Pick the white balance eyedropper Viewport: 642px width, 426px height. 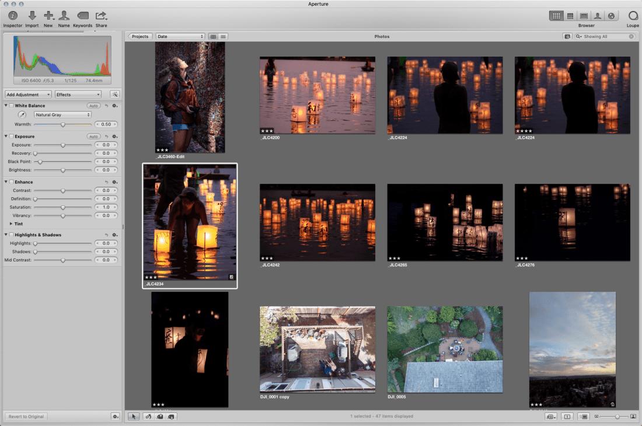[x=22, y=115]
